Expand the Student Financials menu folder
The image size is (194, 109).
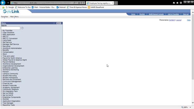[x=9, y=85]
